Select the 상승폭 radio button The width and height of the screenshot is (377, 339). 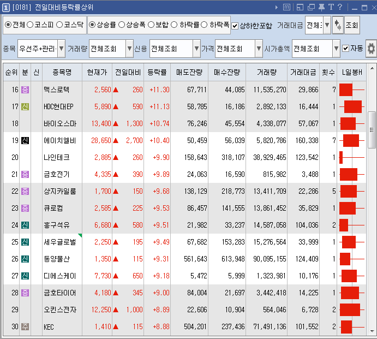(122, 25)
